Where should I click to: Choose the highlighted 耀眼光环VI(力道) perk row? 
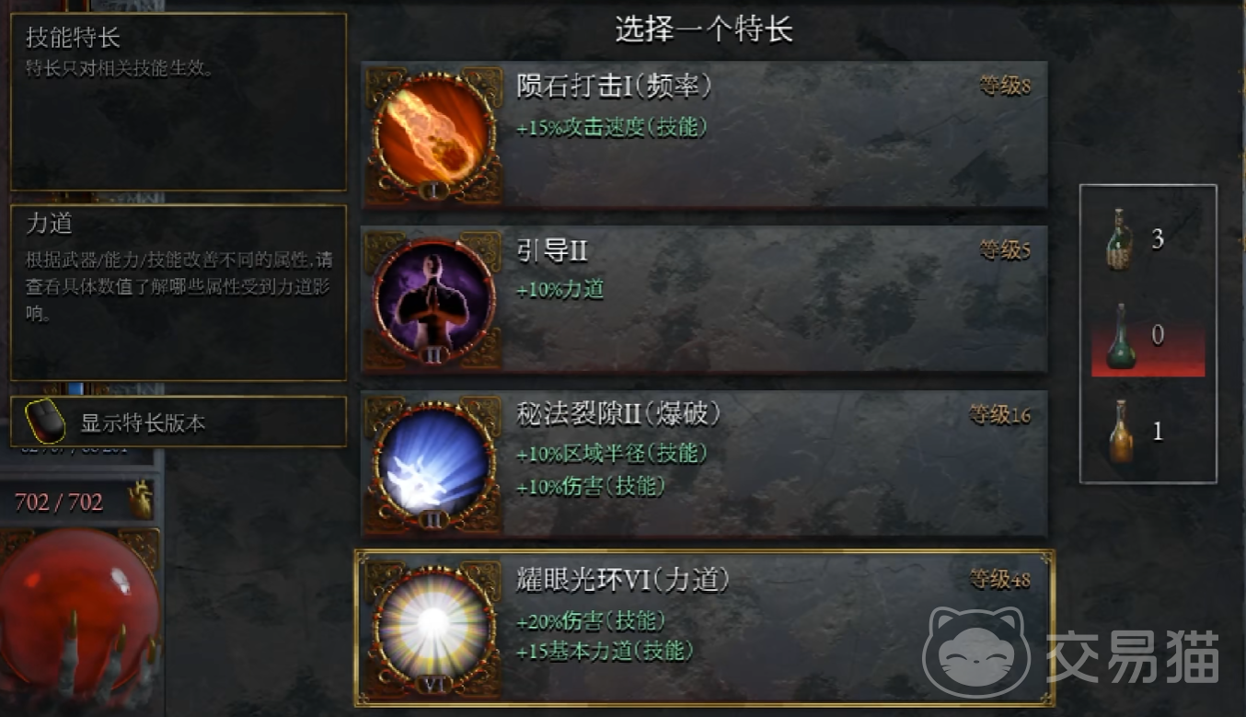pyautogui.click(x=704, y=629)
